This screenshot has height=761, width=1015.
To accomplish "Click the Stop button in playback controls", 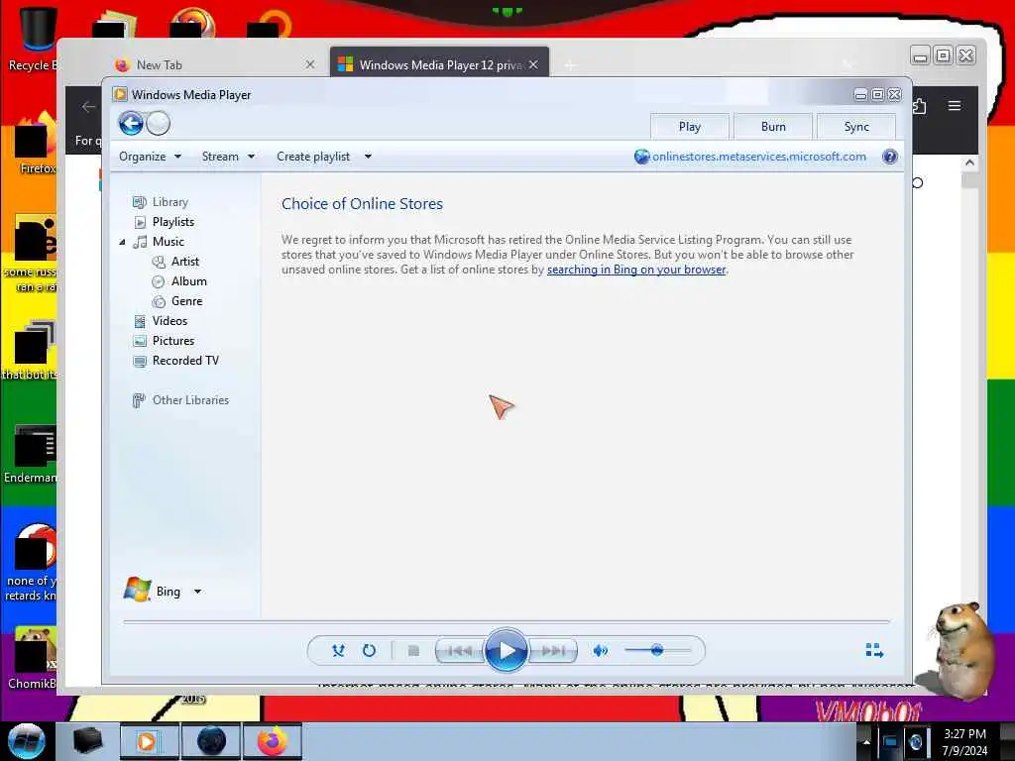I will click(x=413, y=650).
